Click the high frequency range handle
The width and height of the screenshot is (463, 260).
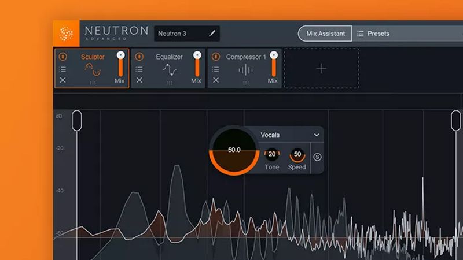(x=456, y=121)
